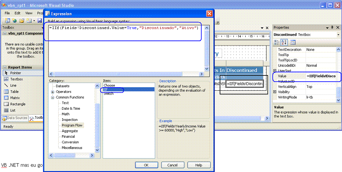342x172 pixels.
Task: Select the Pointer tool in Toolbox
Action: pyautogui.click(x=23, y=73)
